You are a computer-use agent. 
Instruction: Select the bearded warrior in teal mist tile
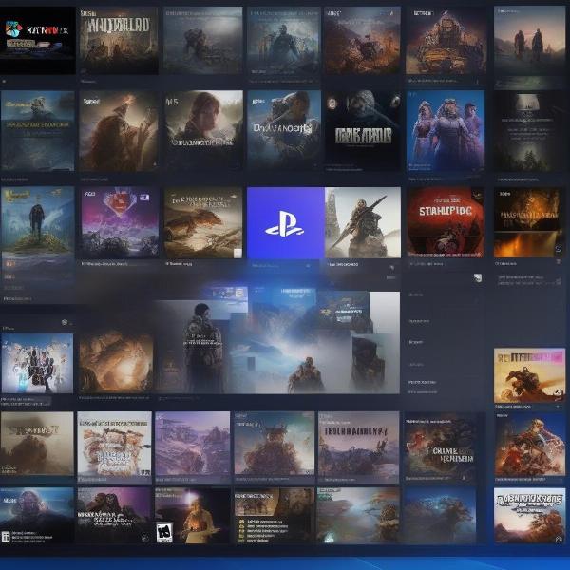point(284,40)
